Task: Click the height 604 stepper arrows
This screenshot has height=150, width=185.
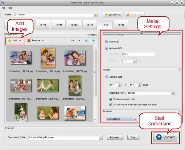Action: click(140, 85)
